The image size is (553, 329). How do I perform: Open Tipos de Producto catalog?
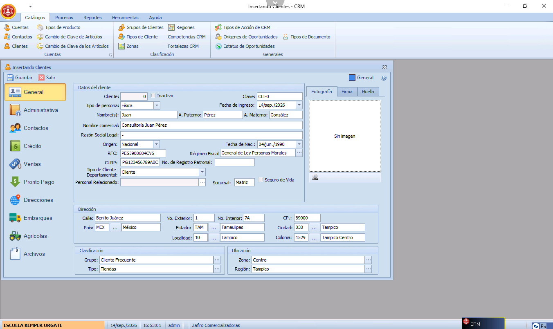(58, 27)
